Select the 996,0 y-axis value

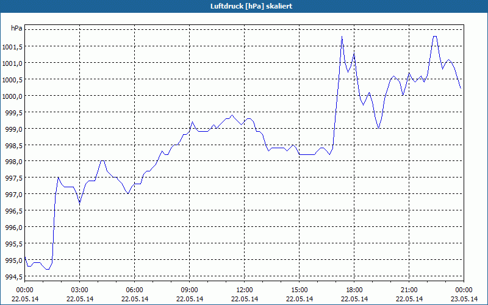pyautogui.click(x=14, y=228)
